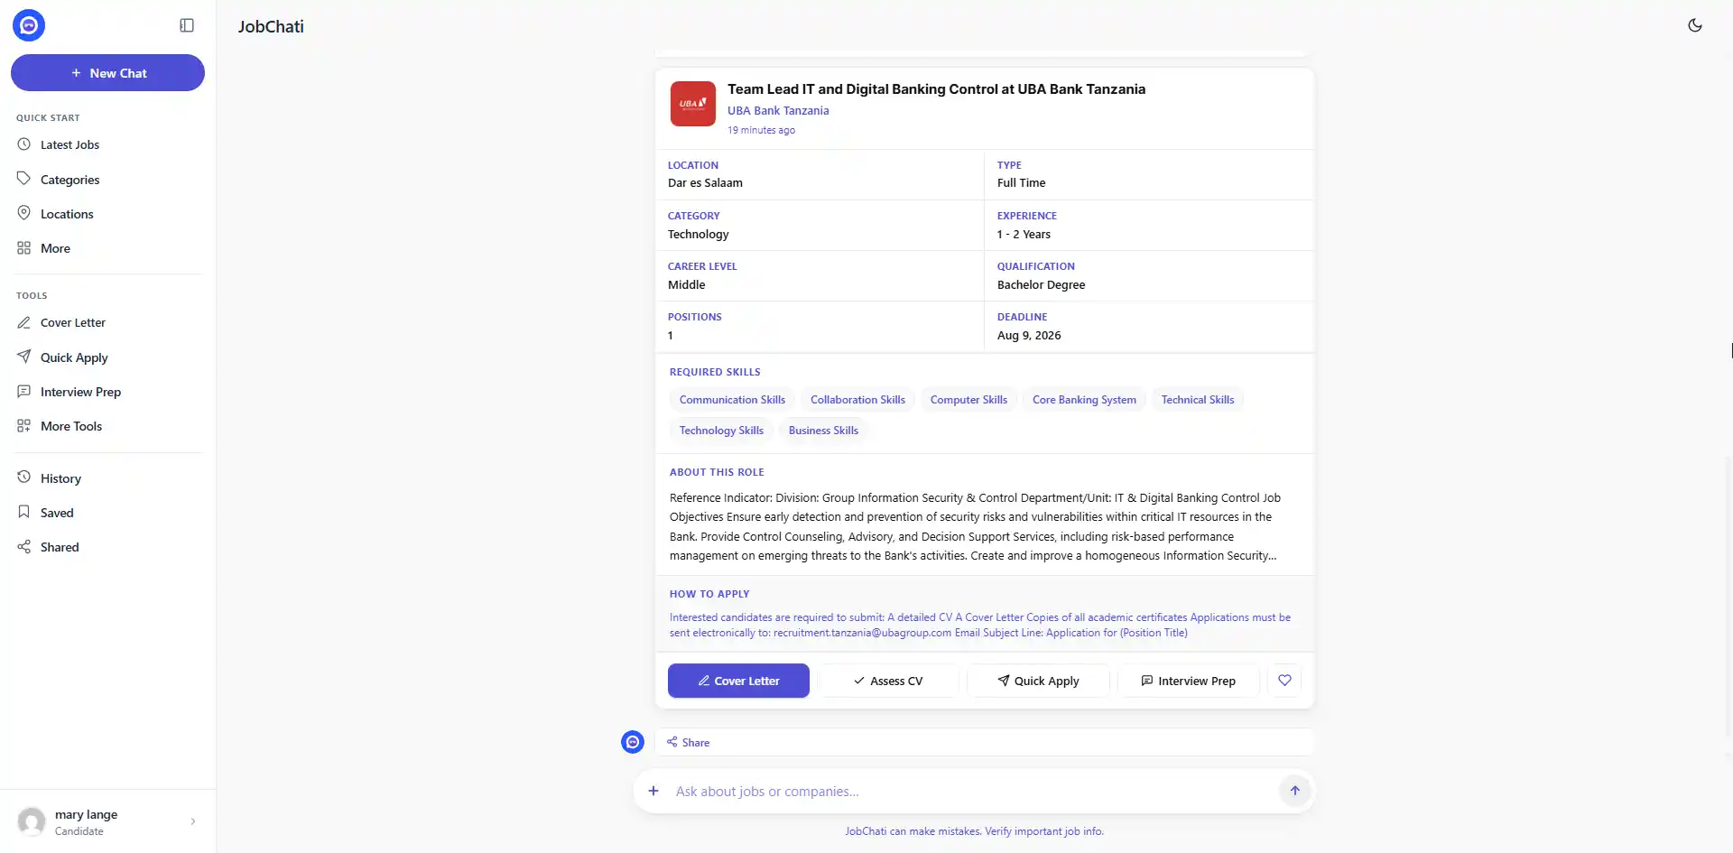Click the tag icon beside Categories
The height and width of the screenshot is (853, 1733).
click(x=24, y=179)
